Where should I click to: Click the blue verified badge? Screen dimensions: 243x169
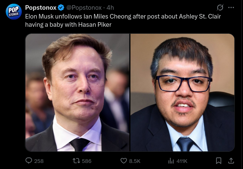coord(61,8)
